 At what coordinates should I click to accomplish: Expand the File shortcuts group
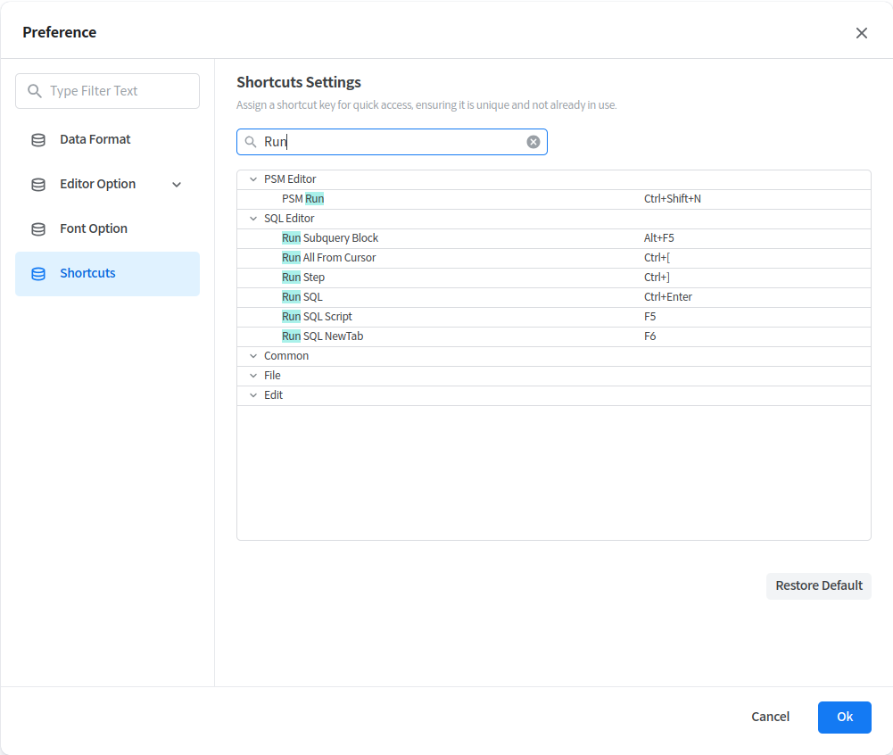click(253, 376)
